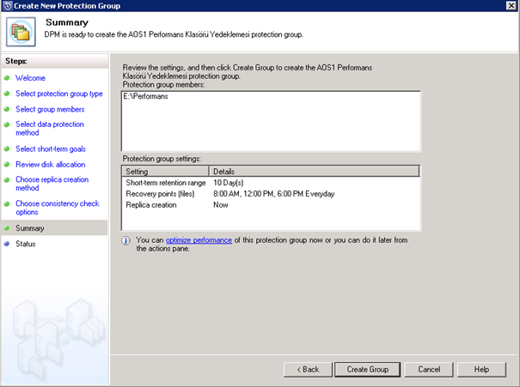Open Select protection group type step
Image resolution: width=520 pixels, height=387 pixels.
pyautogui.click(x=58, y=94)
